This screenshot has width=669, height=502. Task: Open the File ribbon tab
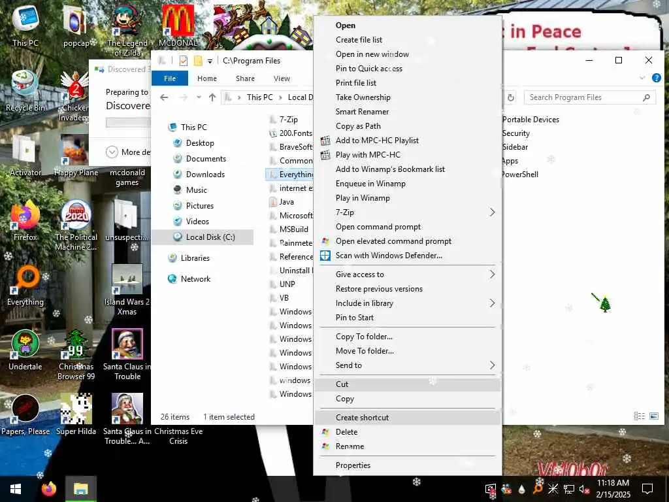coord(170,78)
